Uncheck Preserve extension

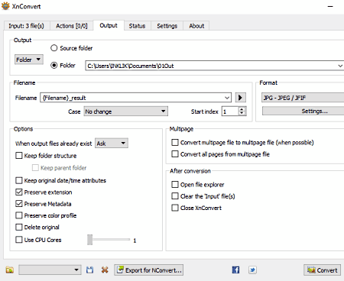tap(19, 192)
